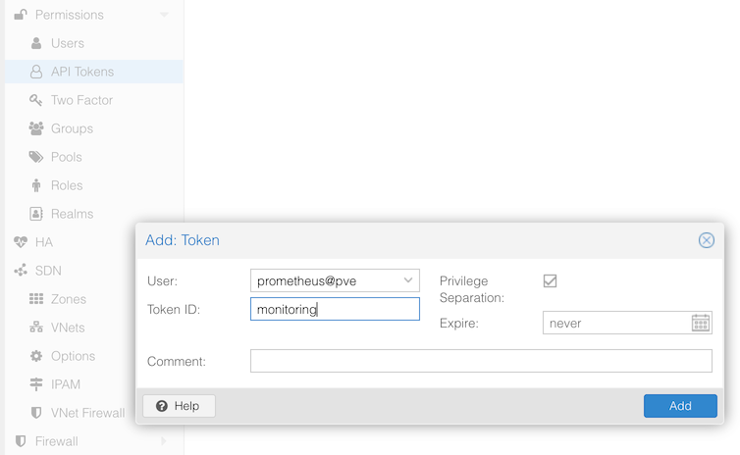The width and height of the screenshot is (740, 455).
Task: Click the Help button
Action: click(179, 406)
